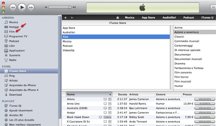Screen dimensions: 216x126
Task: Open the Podcast store tab
Action: coord(189,18)
